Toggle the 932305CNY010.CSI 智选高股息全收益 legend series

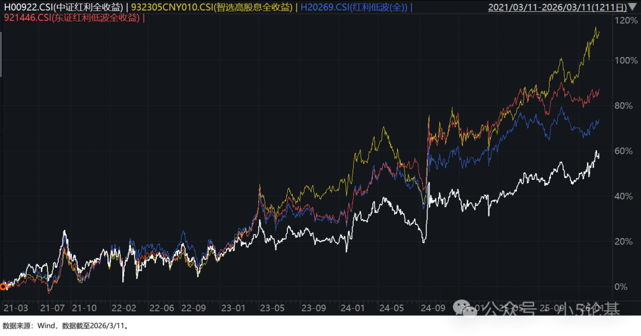pyautogui.click(x=211, y=8)
